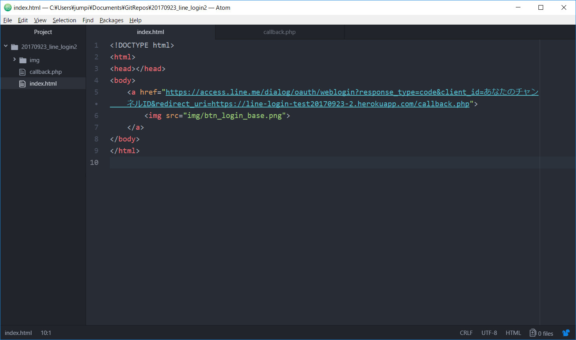Click the squirrel update icon
Image resolution: width=576 pixels, height=340 pixels.
click(566, 333)
